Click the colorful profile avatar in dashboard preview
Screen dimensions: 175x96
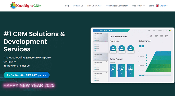click(170, 31)
